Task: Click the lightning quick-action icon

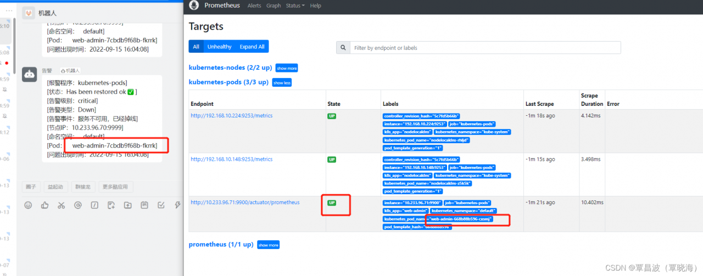Action: coord(177,205)
